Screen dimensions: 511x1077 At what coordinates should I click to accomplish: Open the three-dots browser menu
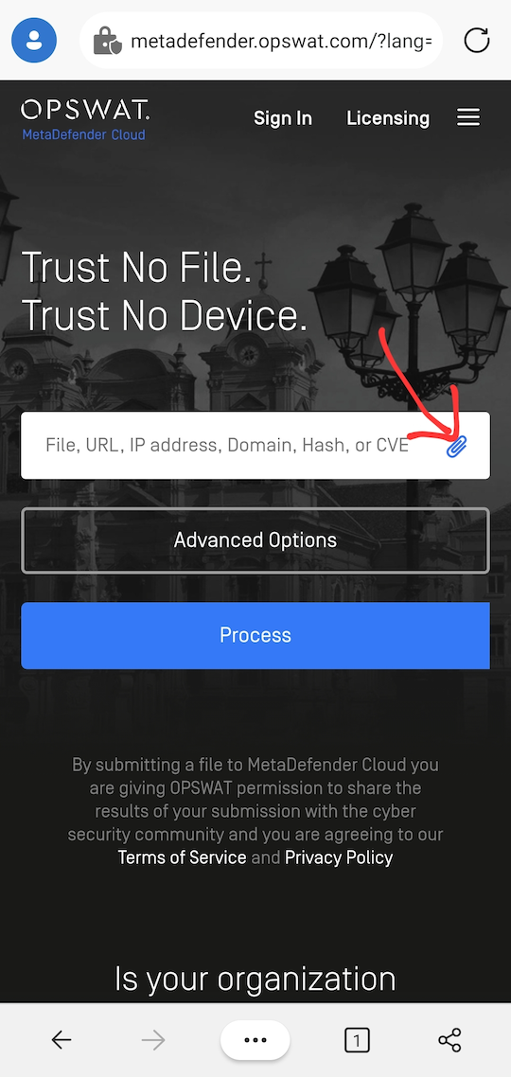tap(255, 1040)
